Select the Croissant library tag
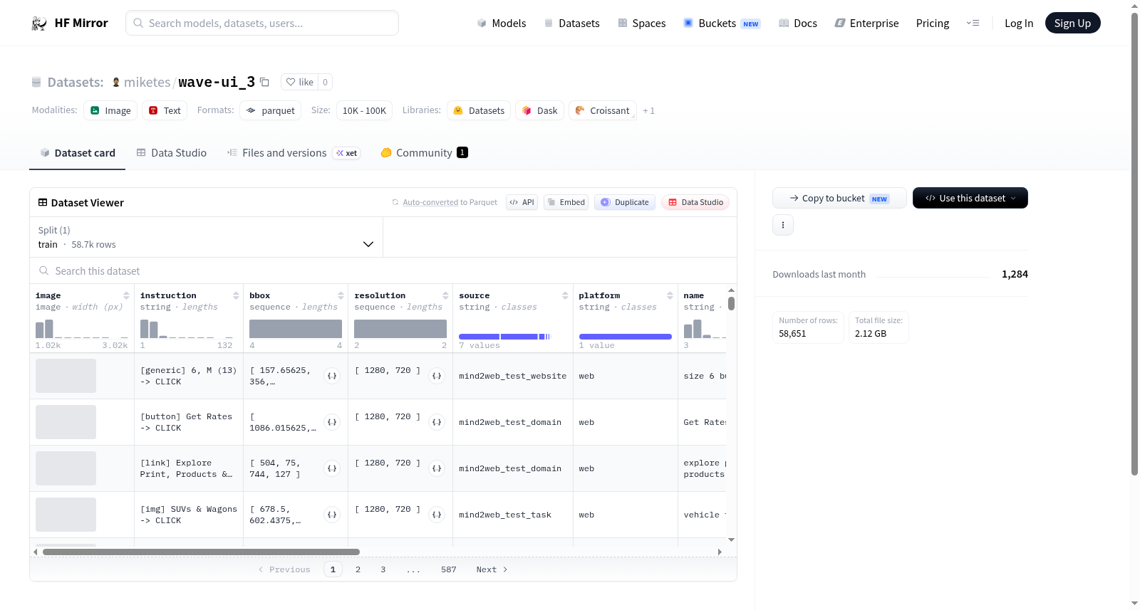This screenshot has height=610, width=1140. pyautogui.click(x=602, y=110)
